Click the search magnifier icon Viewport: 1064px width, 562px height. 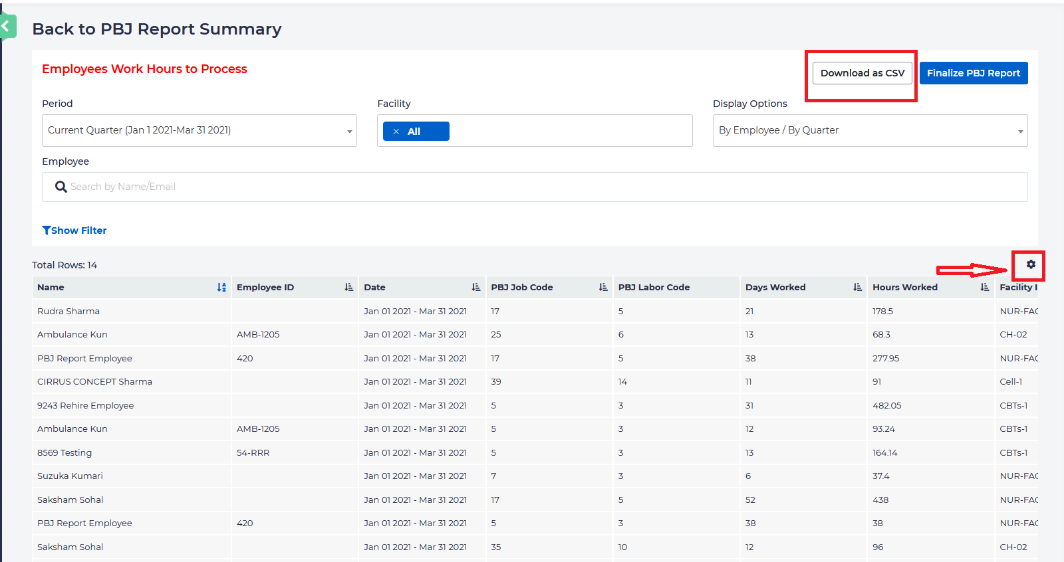pos(61,187)
